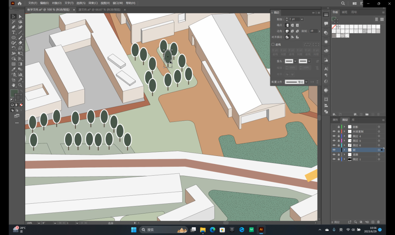This screenshot has height=235, width=395.
Task: Select the Pen tool
Action: 14,27
